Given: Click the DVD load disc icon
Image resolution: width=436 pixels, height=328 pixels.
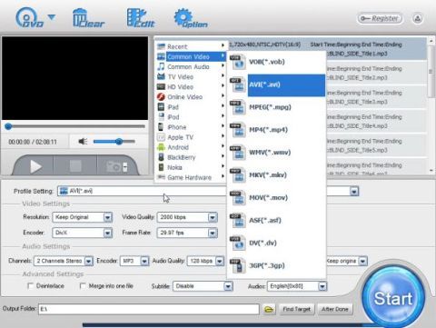Looking at the screenshot, I should [29, 17].
